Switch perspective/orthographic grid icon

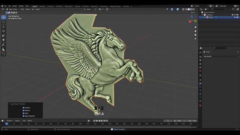tap(195, 39)
